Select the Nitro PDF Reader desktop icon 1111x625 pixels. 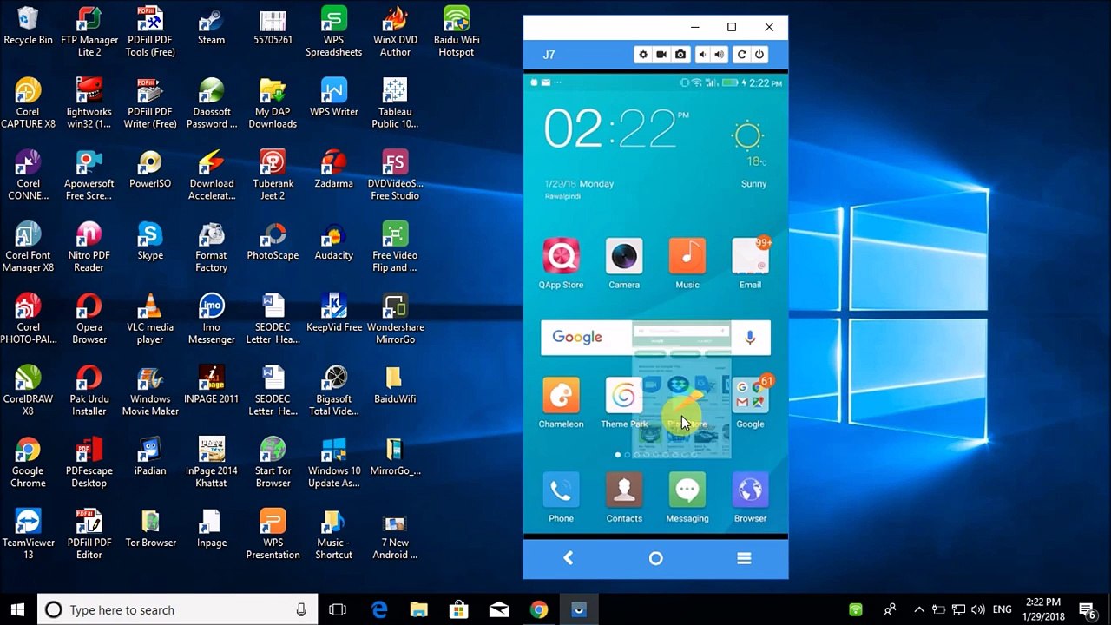click(89, 247)
